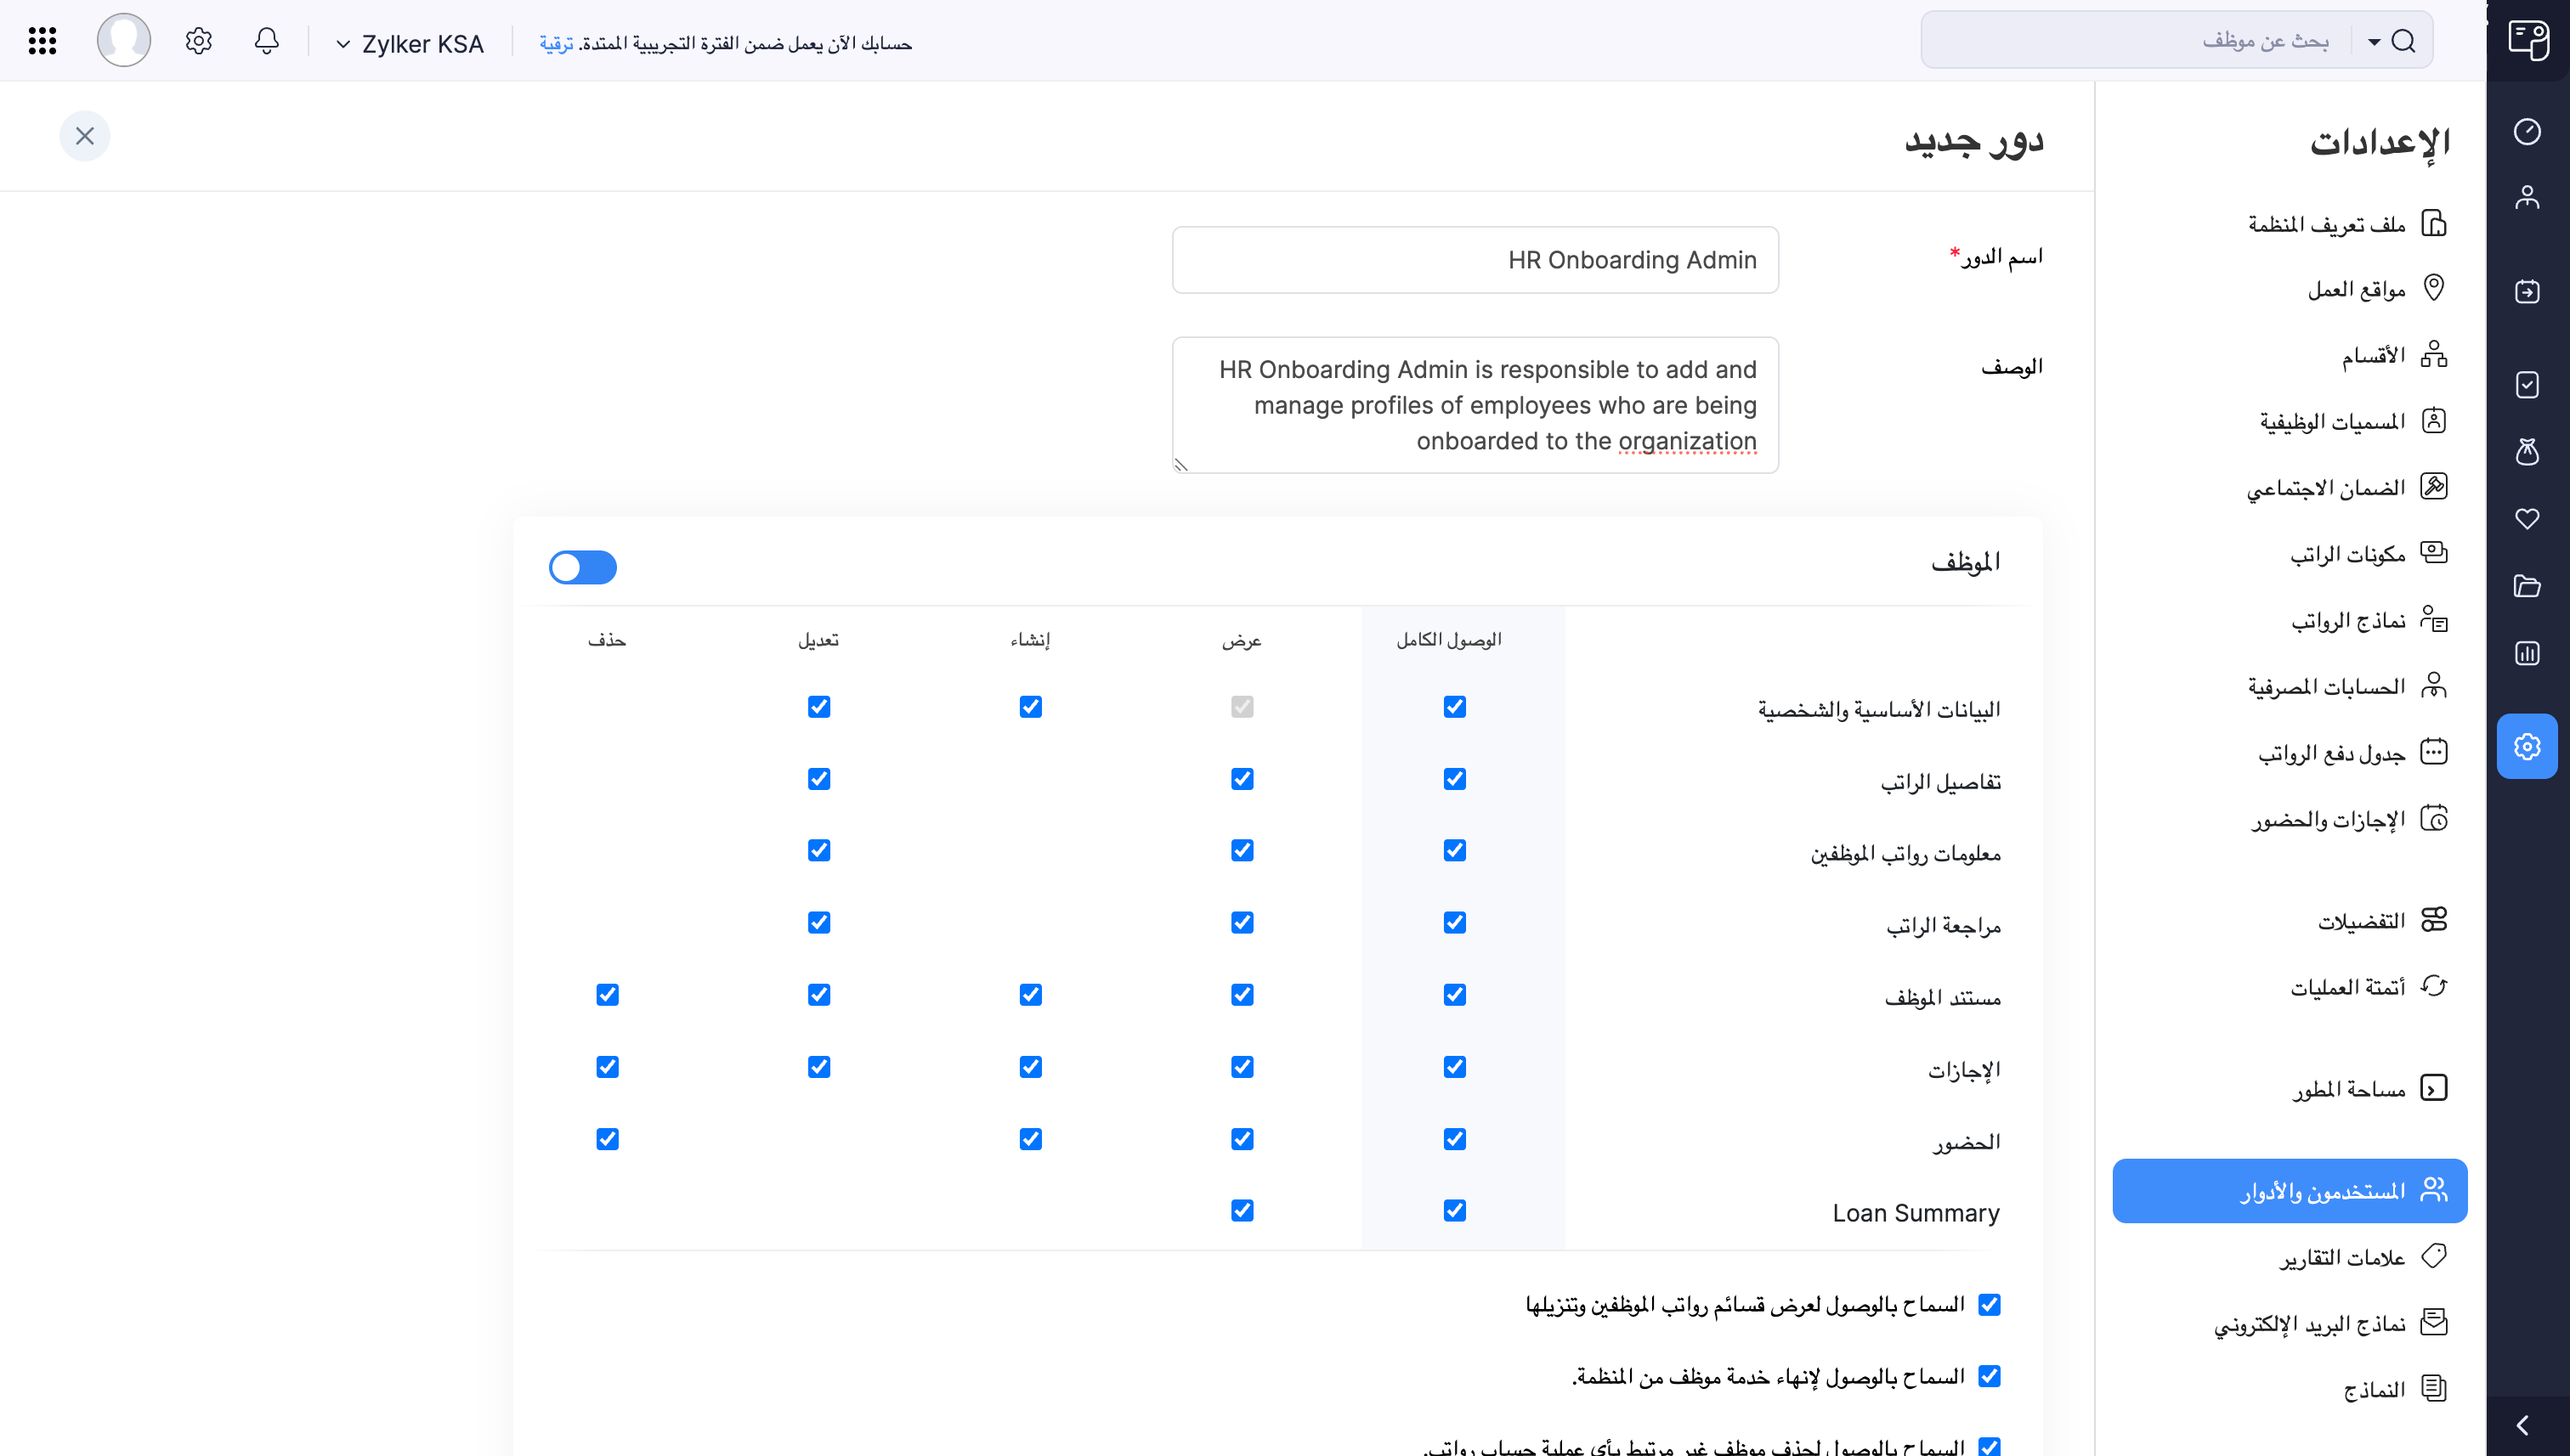Screen dimensions: 2570x1456
Task: Open the apps grid launcher
Action: pos(42,40)
